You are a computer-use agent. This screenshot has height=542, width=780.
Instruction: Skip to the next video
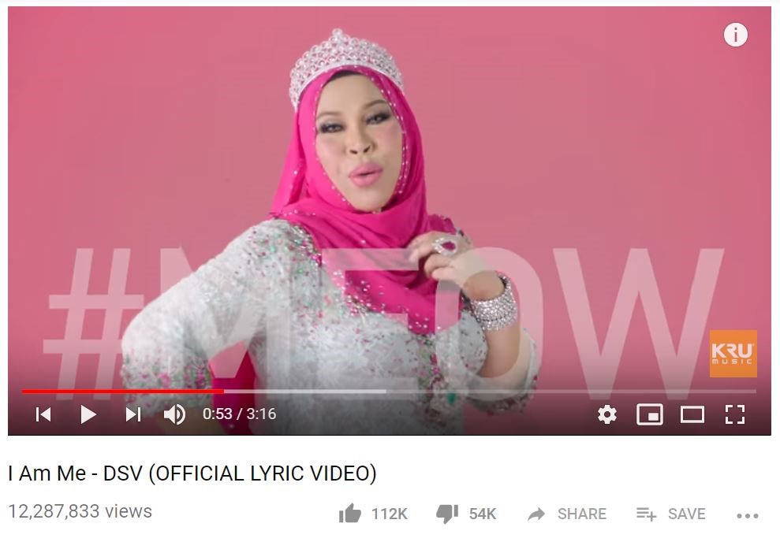[132, 414]
